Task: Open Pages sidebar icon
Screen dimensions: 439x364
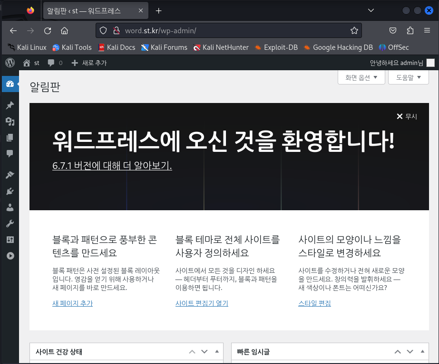Action: (10, 138)
